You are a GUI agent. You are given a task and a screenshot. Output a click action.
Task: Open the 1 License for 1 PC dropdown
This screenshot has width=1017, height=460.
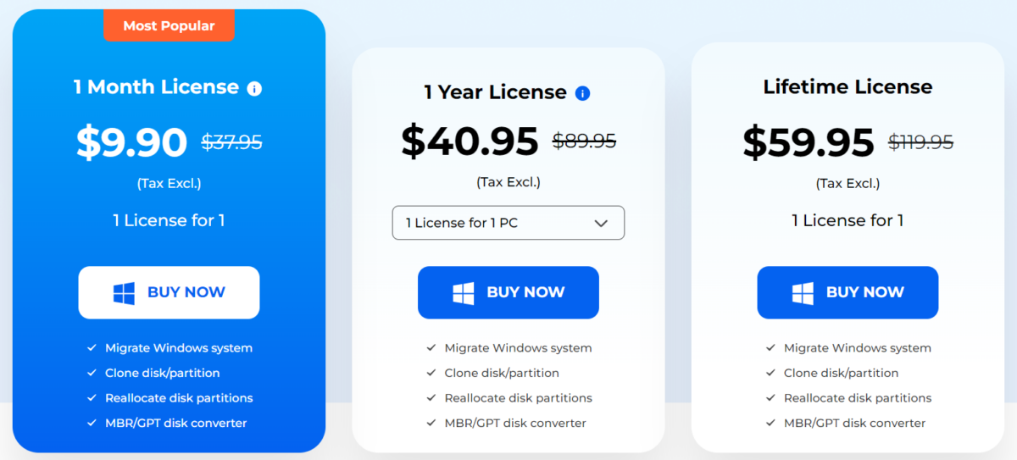tap(508, 223)
